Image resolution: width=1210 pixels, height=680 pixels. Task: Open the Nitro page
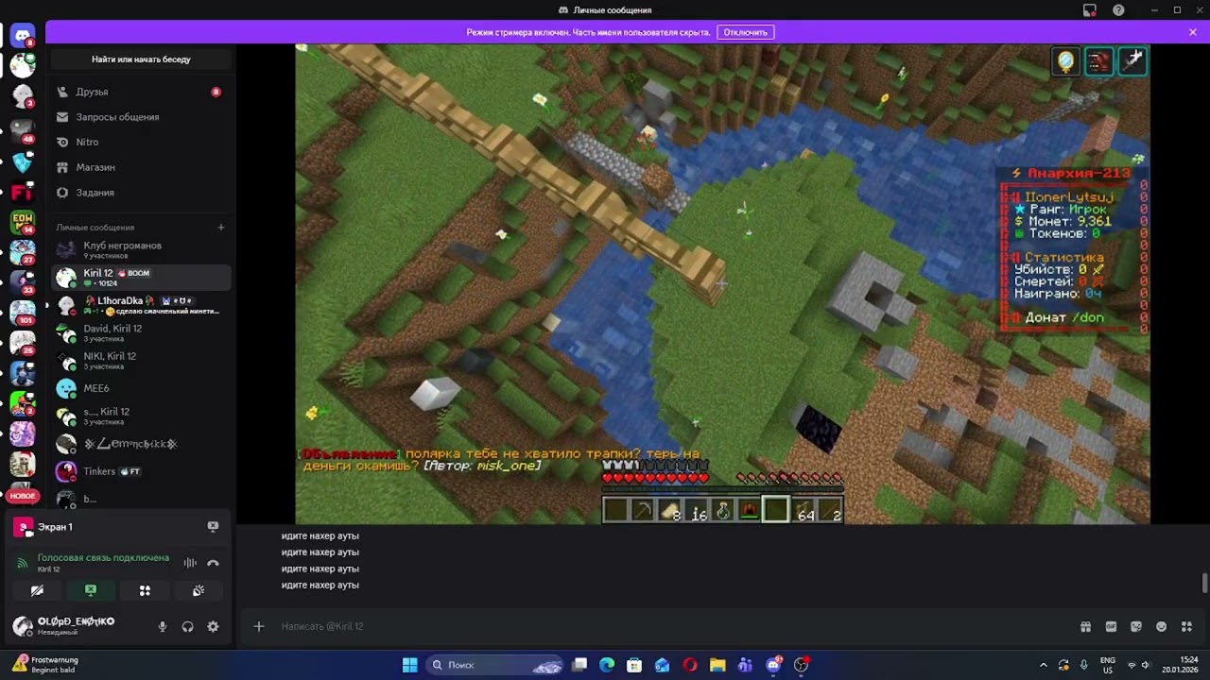[x=141, y=142]
